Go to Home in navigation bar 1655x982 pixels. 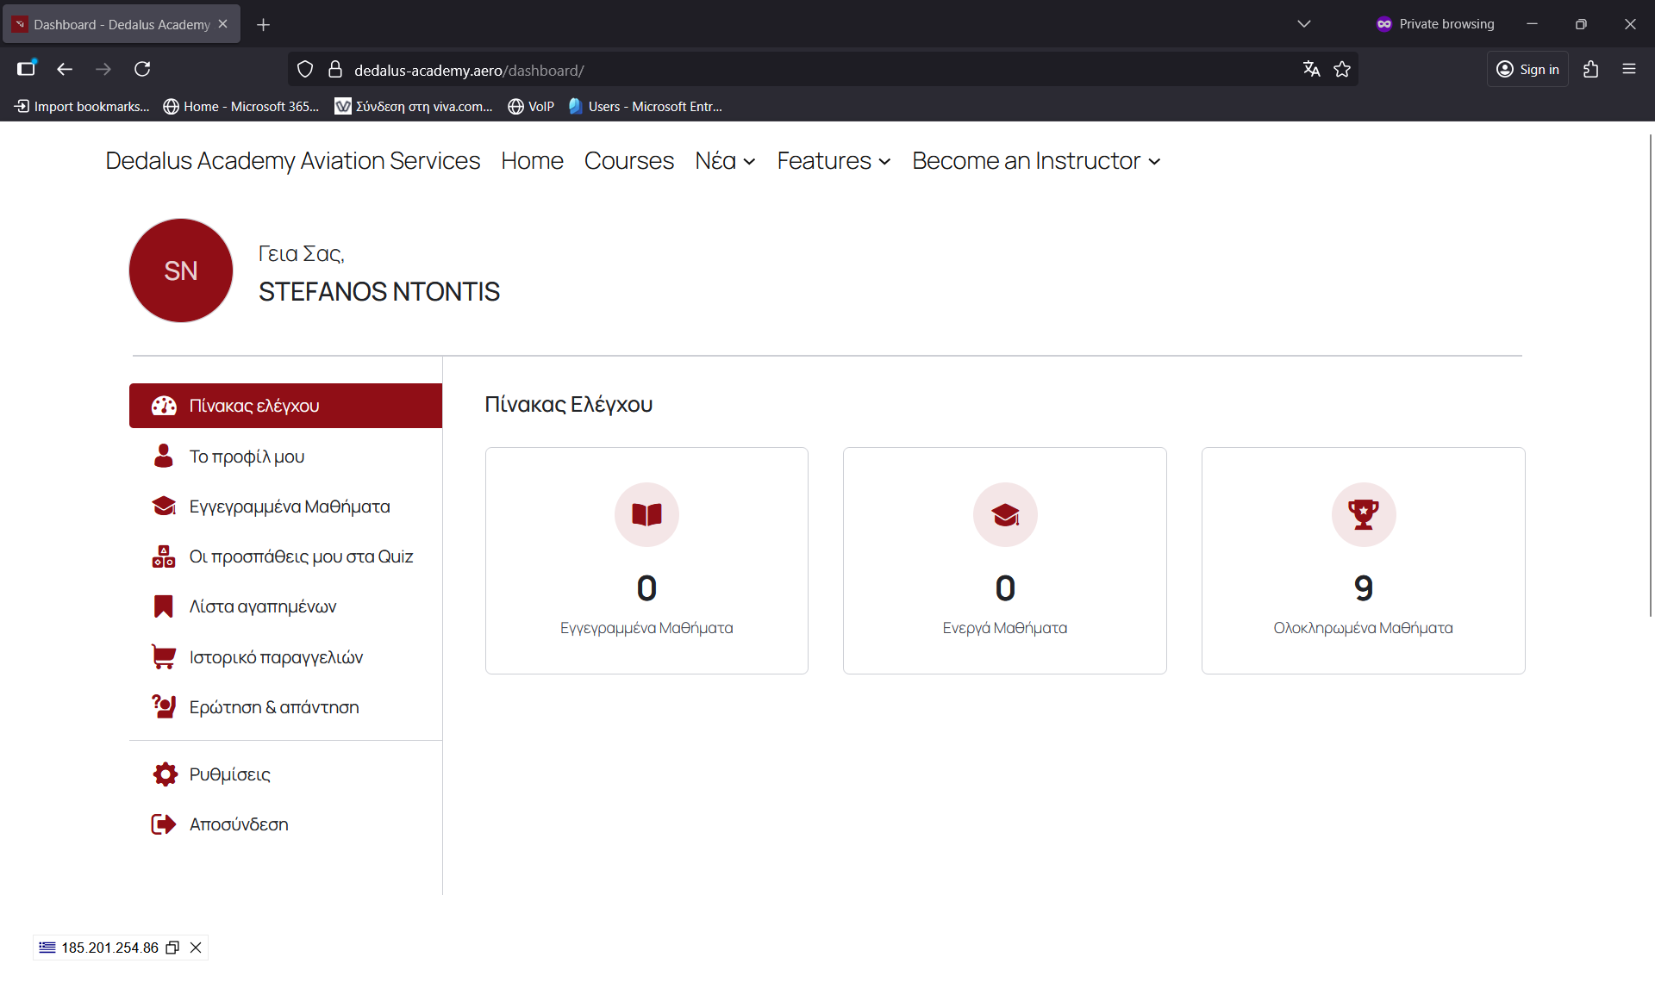coord(532,161)
